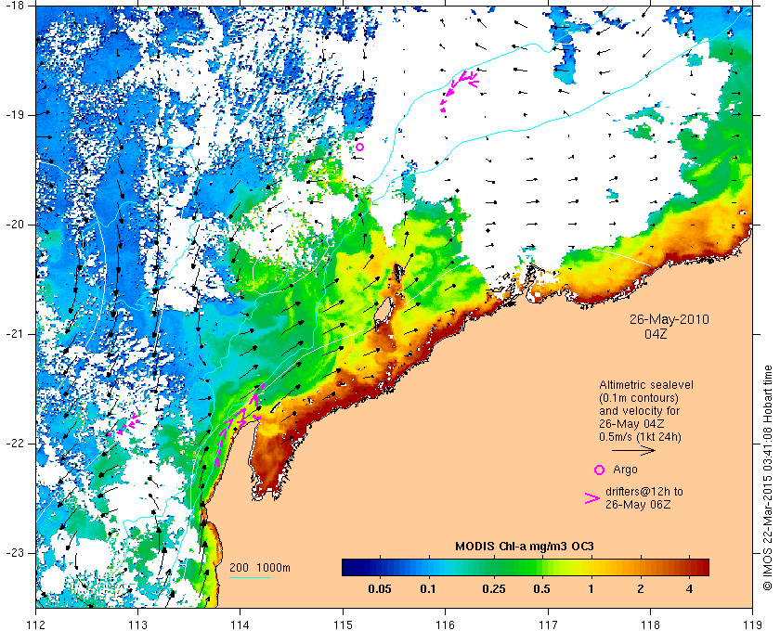Click the colorbar value label 0.5
Image resolution: width=780 pixels, height=631 pixels.
pyautogui.click(x=541, y=589)
